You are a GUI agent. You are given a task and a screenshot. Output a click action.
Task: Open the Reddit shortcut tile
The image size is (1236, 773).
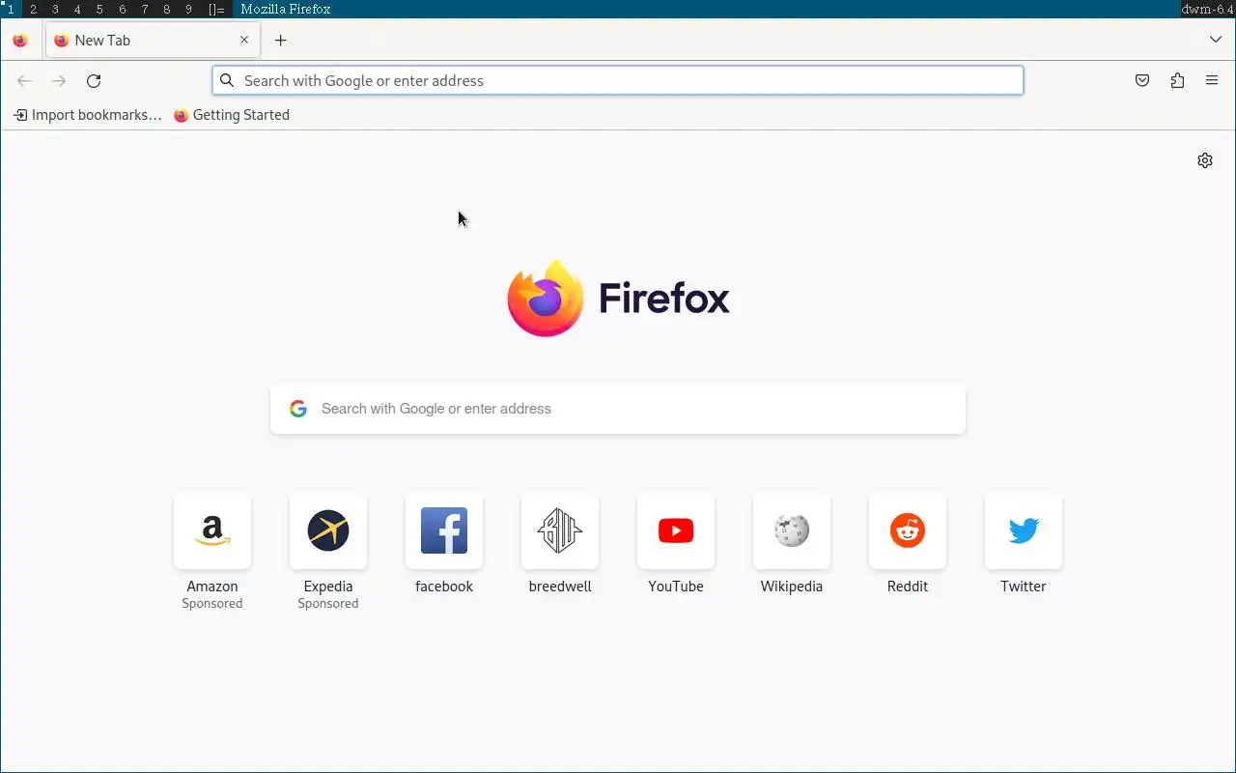pos(908,543)
